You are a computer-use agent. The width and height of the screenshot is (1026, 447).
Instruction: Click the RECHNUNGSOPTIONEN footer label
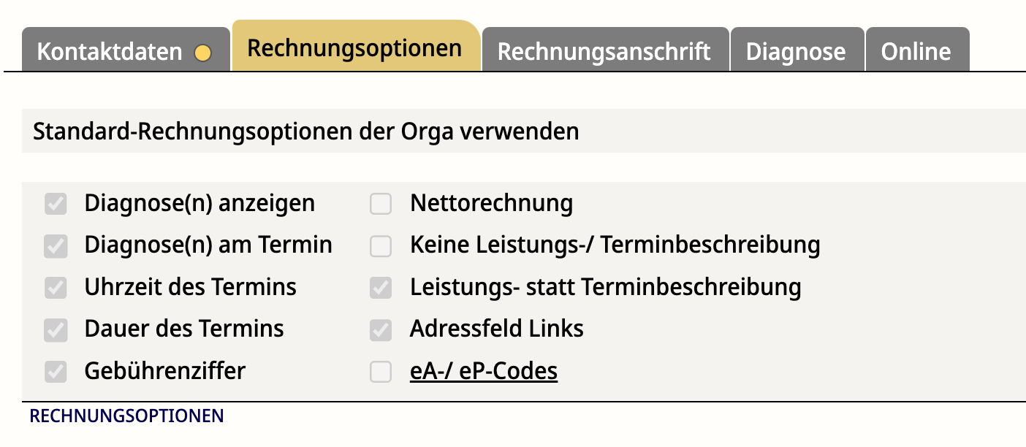click(x=126, y=416)
